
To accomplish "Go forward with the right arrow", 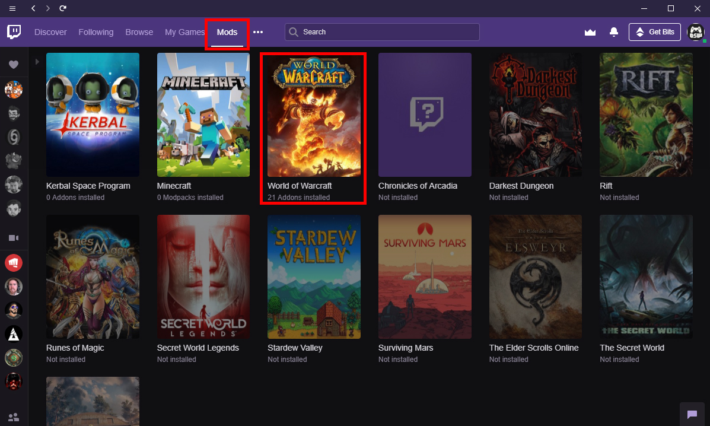I will pyautogui.click(x=47, y=8).
